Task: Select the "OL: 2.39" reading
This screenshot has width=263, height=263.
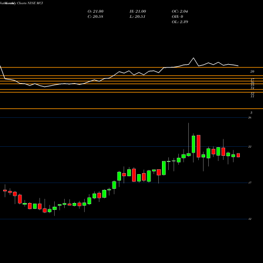Action: tap(180, 22)
